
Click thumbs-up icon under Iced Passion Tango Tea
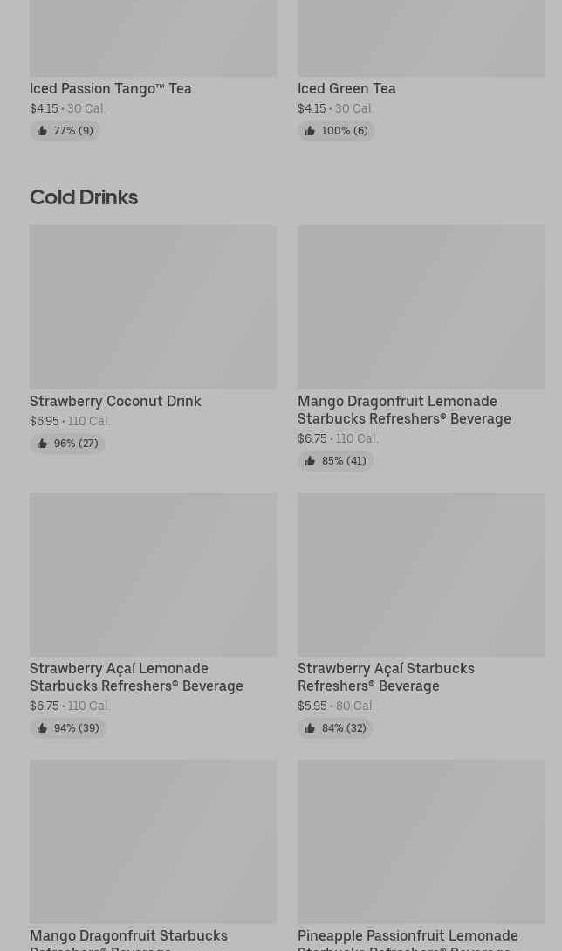point(42,131)
